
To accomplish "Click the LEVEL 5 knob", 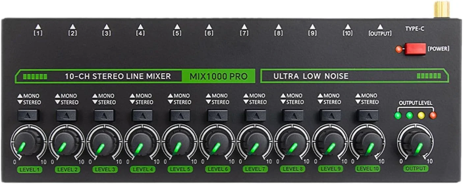I will [x=179, y=142].
